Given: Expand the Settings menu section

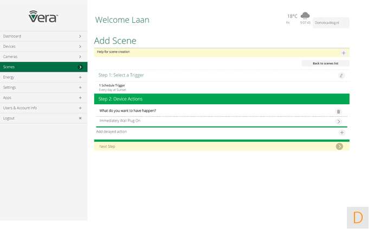Looking at the screenshot, I should pyautogui.click(x=80, y=87).
